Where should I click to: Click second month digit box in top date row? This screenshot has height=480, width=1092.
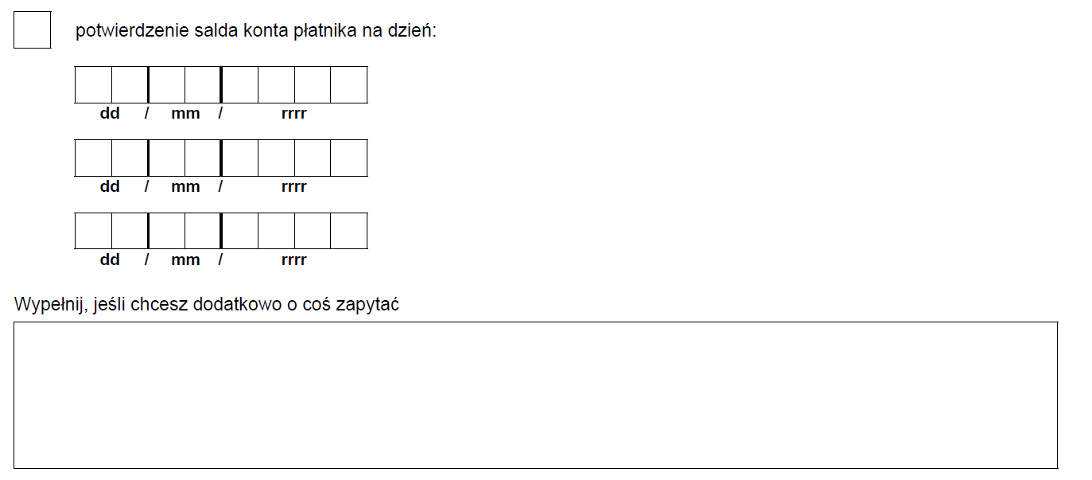[203, 84]
